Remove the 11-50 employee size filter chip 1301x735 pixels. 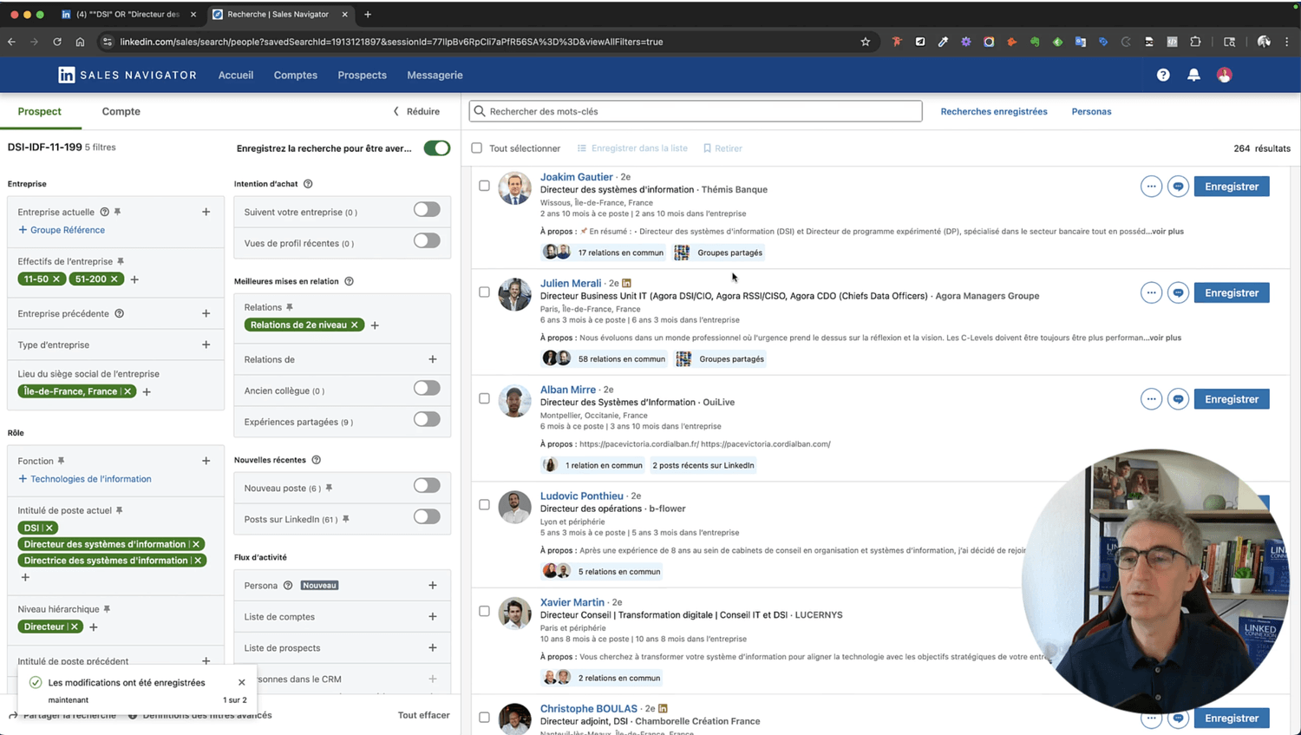pyautogui.click(x=56, y=279)
